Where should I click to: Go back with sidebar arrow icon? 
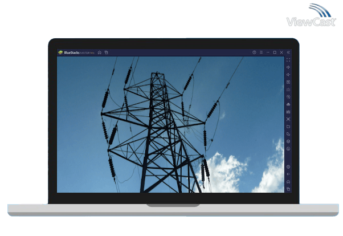(288, 174)
